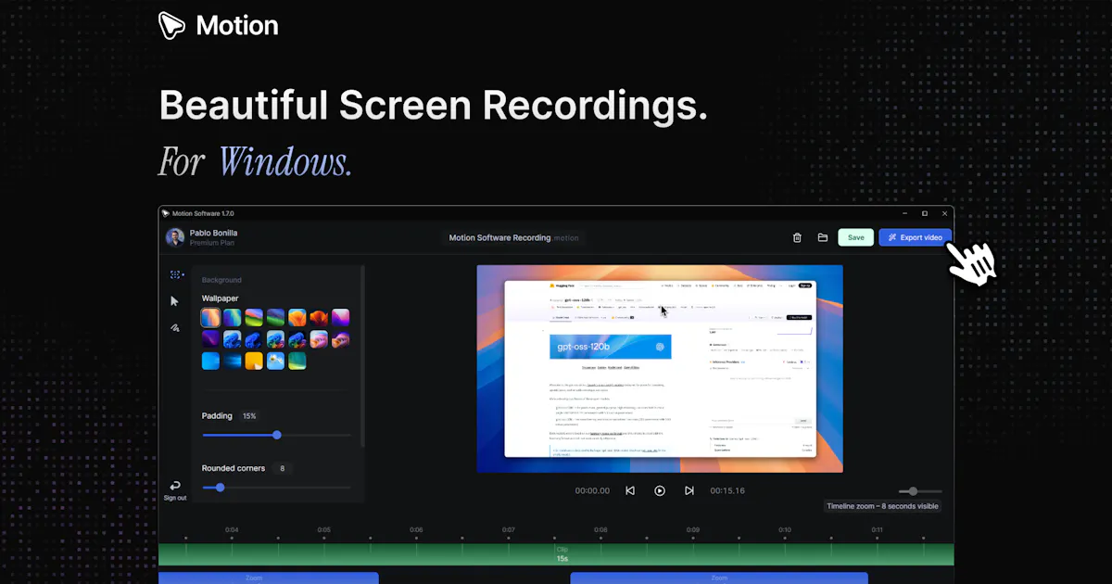The height and width of the screenshot is (584, 1112).
Task: Select the cursor tool in the sidebar
Action: [174, 300]
